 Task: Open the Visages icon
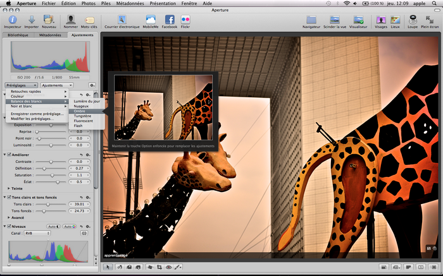coord(381,20)
